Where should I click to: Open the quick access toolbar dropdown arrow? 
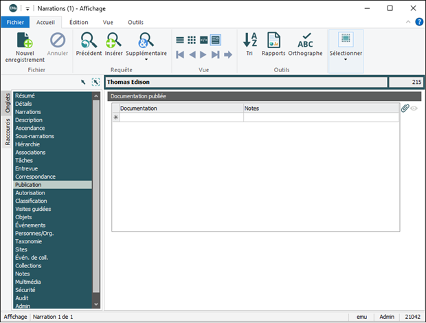tap(27, 8)
